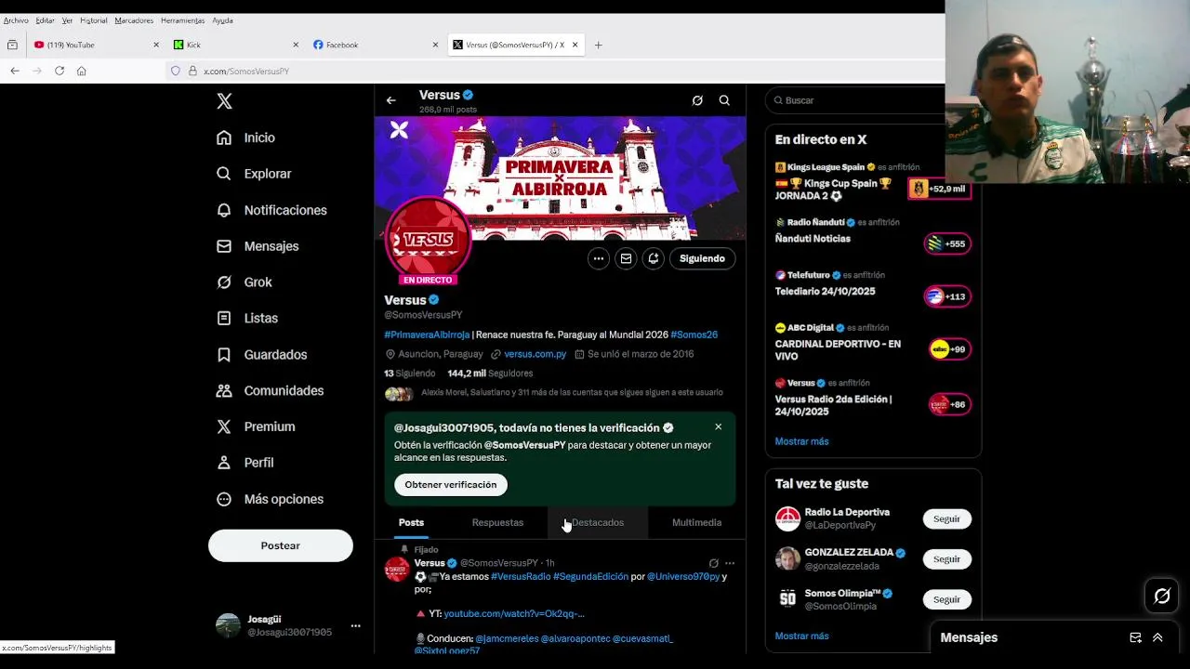1190x669 pixels.
Task: Open a new browser tab
Action: tap(598, 45)
